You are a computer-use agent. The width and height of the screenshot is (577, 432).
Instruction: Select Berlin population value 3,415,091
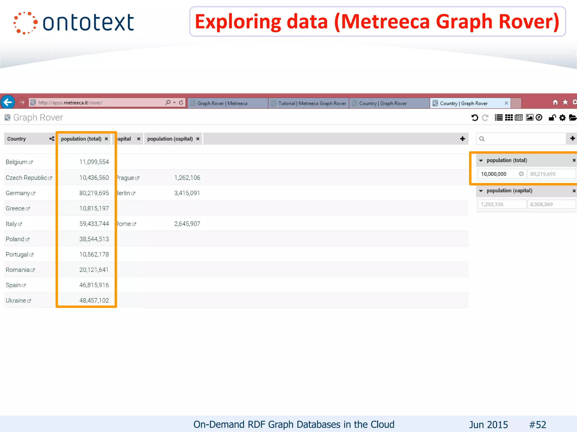[x=187, y=193]
